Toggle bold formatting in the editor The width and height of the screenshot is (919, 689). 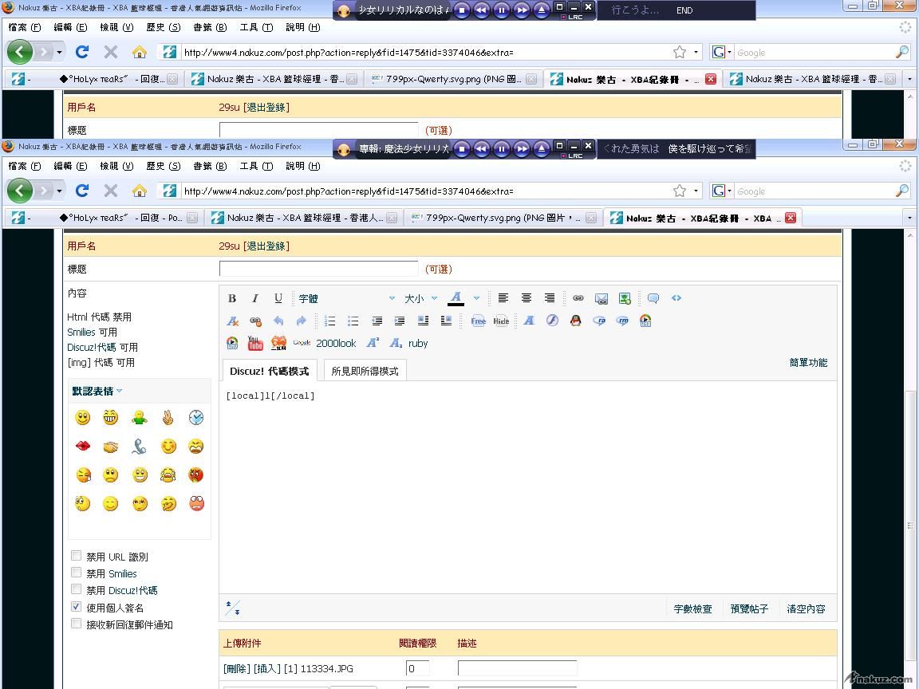(x=232, y=298)
